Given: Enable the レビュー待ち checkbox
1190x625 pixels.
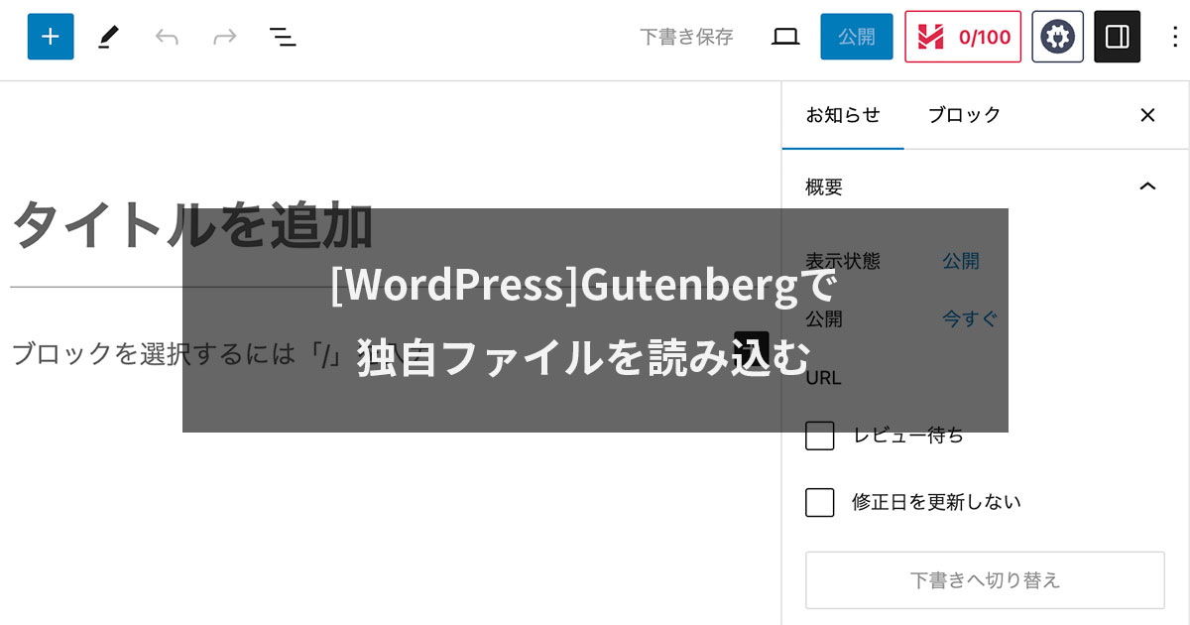Looking at the screenshot, I should (819, 436).
